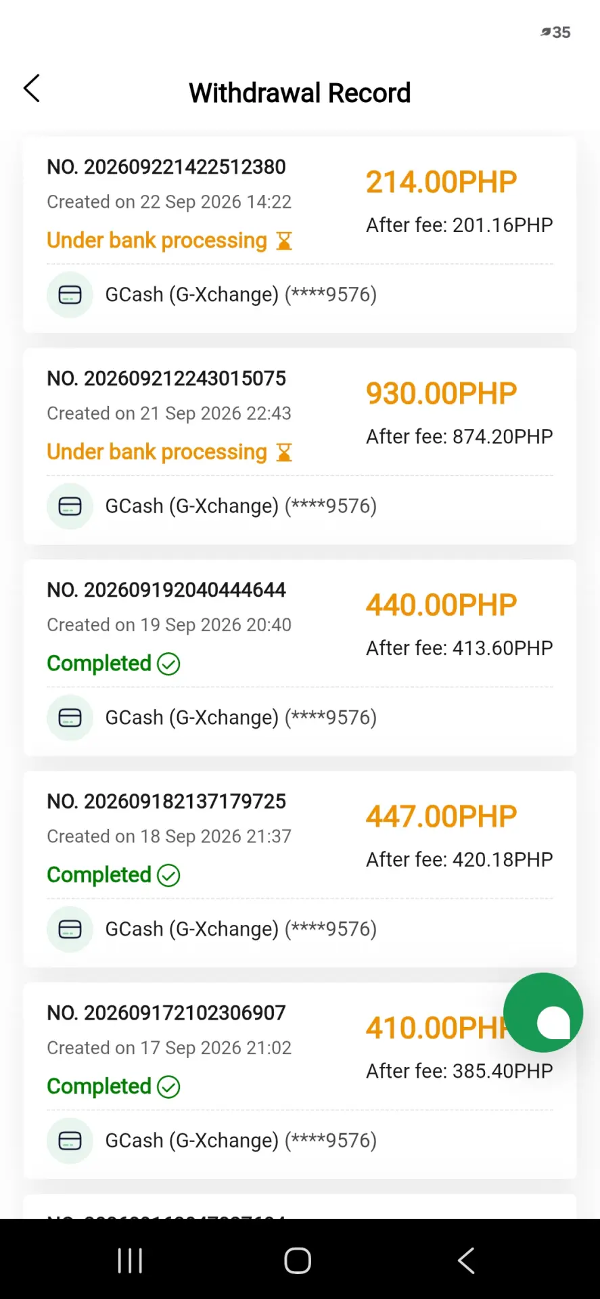Open the green chat support bubble

coord(543,1013)
